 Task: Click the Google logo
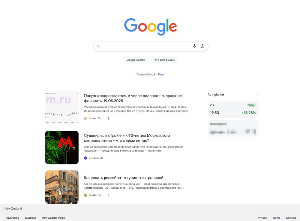point(151,27)
